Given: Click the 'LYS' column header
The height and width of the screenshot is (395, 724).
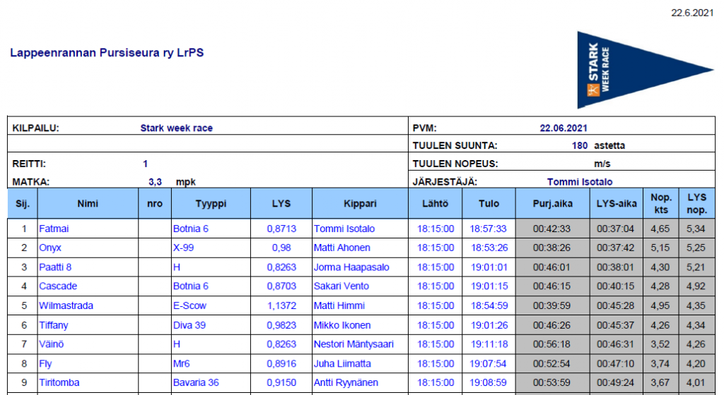Looking at the screenshot, I should pyautogui.click(x=281, y=203).
